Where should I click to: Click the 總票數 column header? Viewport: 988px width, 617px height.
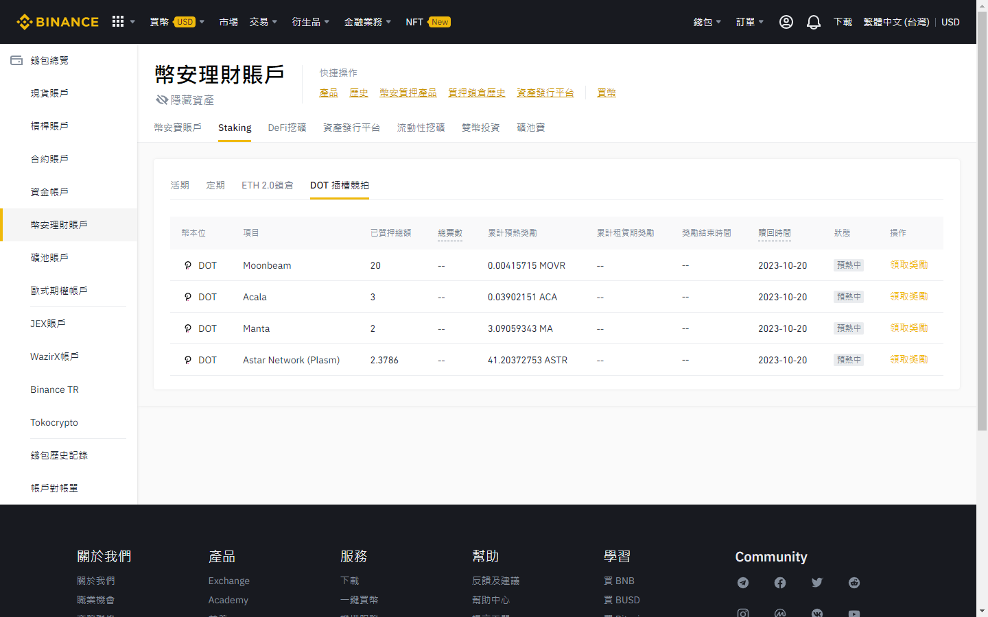tap(450, 233)
